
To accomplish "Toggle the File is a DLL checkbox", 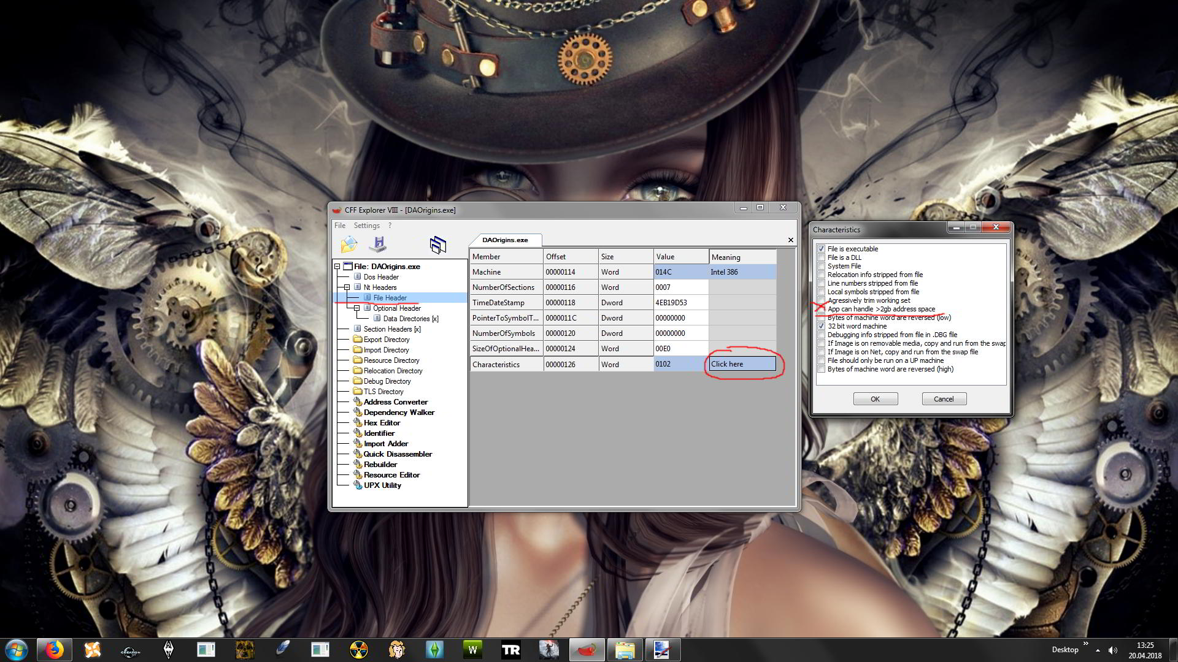I will click(x=821, y=257).
